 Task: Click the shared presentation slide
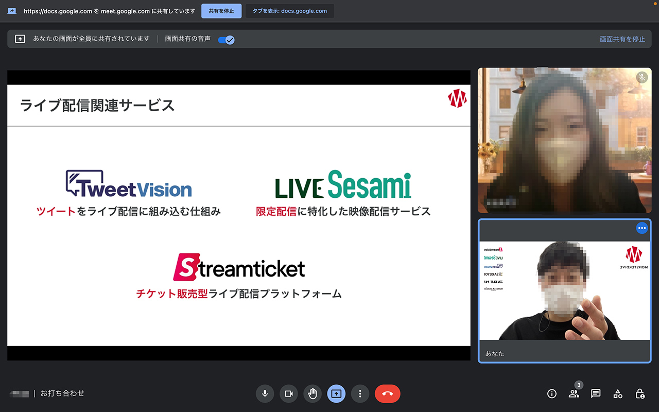239,215
